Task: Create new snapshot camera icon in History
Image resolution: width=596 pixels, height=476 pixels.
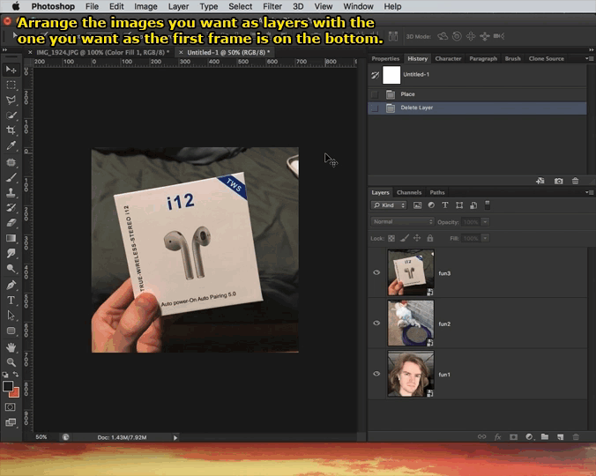Action: pos(558,182)
